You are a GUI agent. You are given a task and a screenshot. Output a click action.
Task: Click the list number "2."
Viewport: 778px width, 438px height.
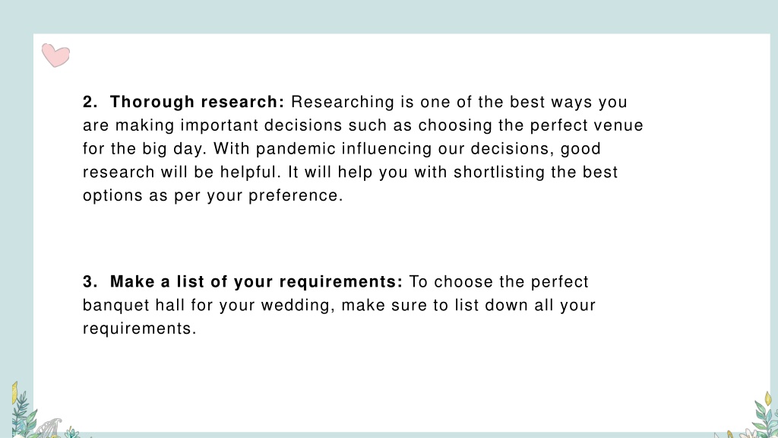click(90, 102)
